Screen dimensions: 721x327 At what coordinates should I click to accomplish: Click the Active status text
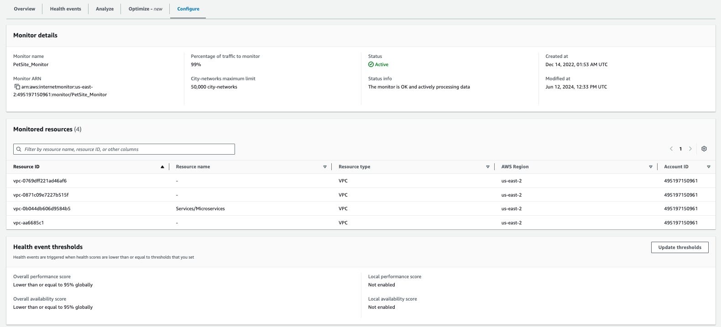(x=381, y=64)
